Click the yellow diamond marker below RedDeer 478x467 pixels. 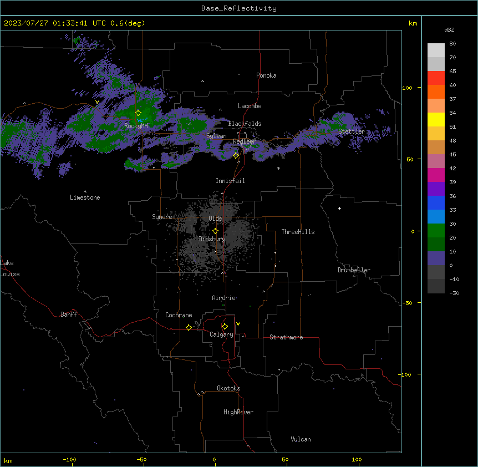(x=236, y=156)
